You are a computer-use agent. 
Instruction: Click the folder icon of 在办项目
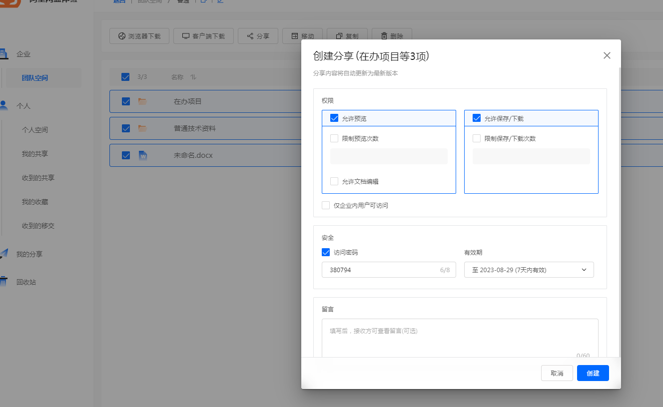point(142,101)
